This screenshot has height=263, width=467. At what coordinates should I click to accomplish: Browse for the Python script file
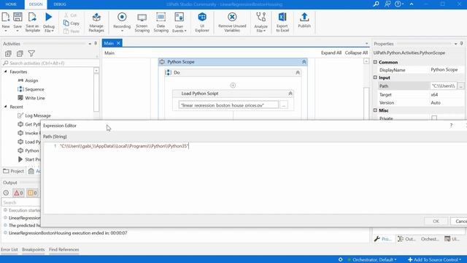pyautogui.click(x=284, y=105)
